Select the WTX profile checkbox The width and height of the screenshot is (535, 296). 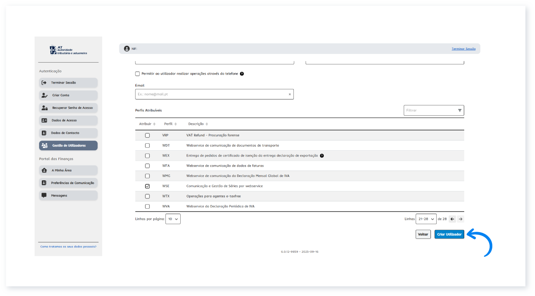pyautogui.click(x=147, y=196)
